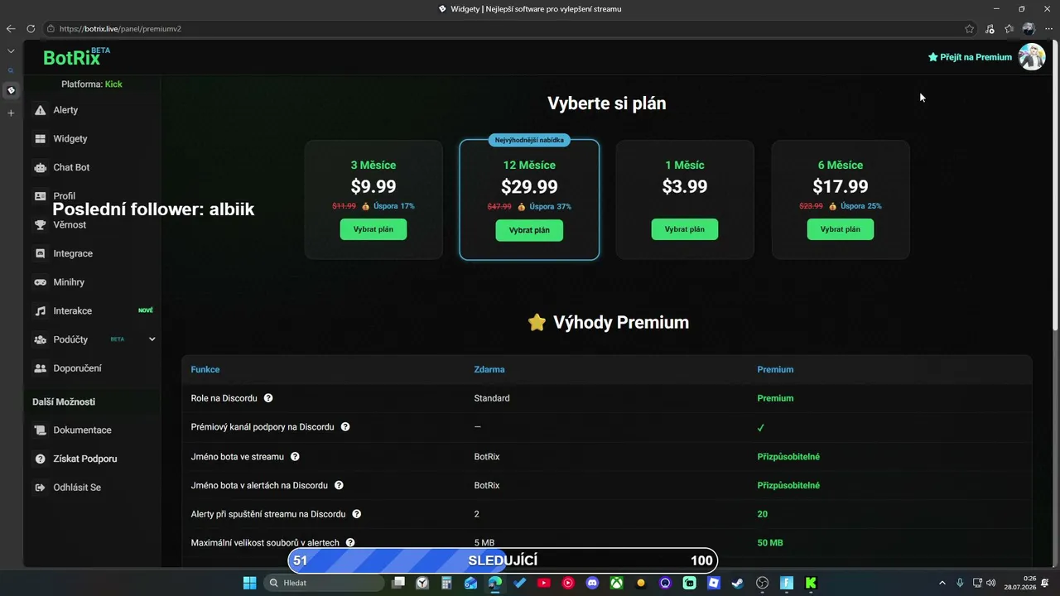The image size is (1060, 596).
Task: Expand the browser vertical tabs chevron
Action: [x=11, y=51]
